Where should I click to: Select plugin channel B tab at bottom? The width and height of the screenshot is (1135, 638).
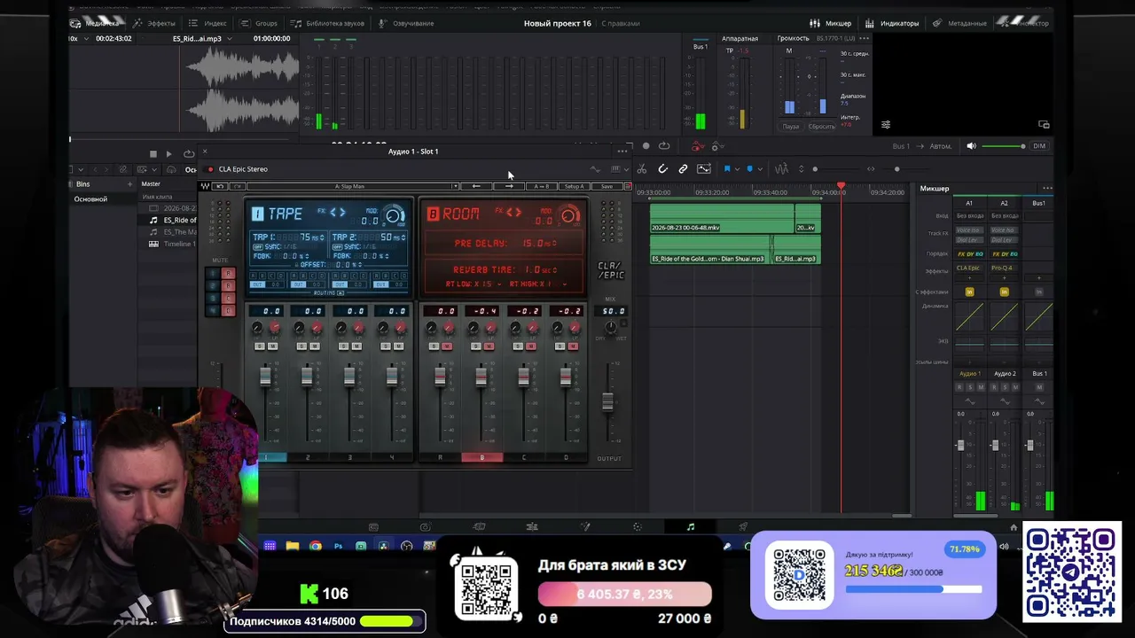481,457
